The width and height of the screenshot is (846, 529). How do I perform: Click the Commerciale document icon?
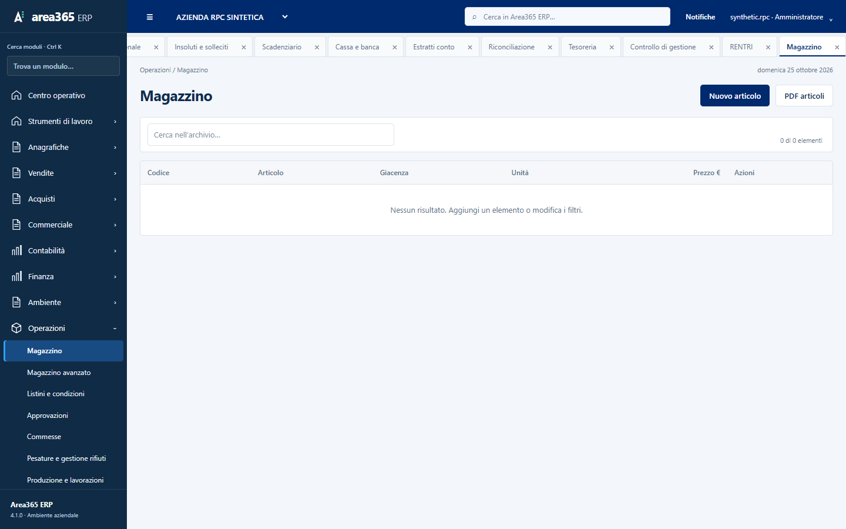click(16, 225)
